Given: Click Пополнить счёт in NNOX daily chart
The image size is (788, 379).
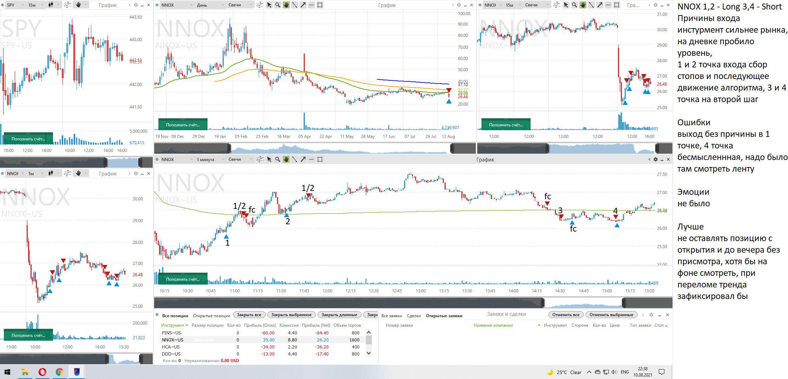Looking at the screenshot, I should pyautogui.click(x=183, y=125).
